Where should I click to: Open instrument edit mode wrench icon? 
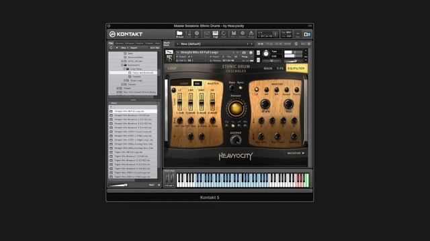169,52
